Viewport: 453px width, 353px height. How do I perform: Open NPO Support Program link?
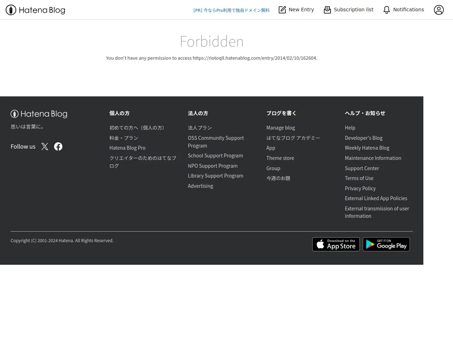(213, 166)
